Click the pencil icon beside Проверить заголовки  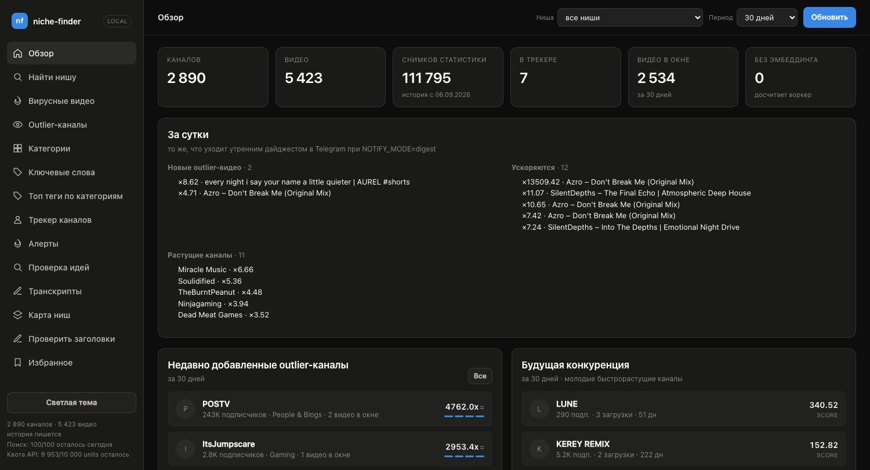tap(17, 339)
